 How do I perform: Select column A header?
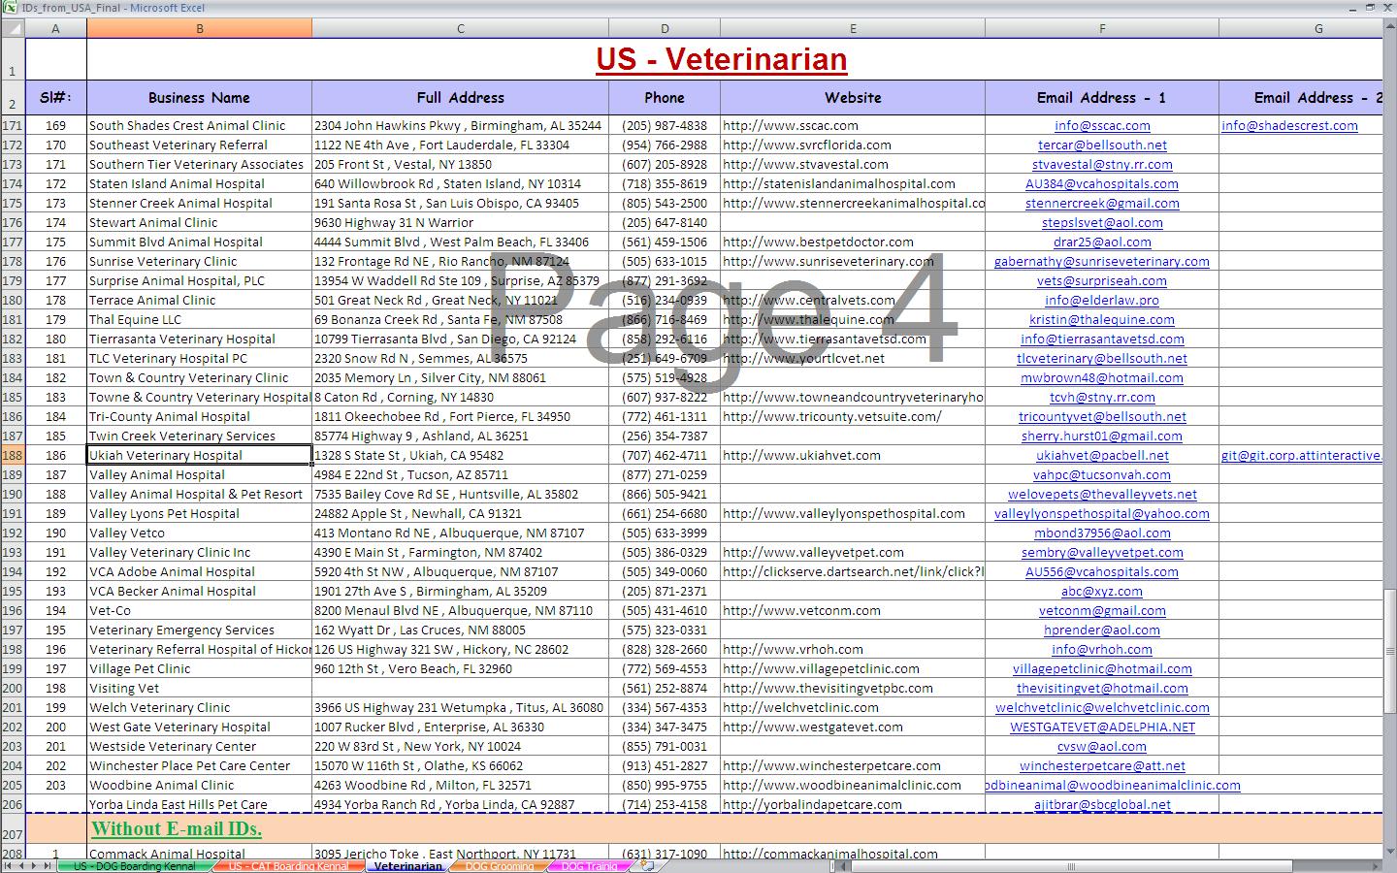(55, 28)
